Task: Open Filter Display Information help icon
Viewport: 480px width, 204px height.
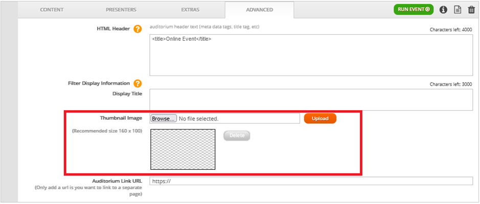Action: coord(138,83)
